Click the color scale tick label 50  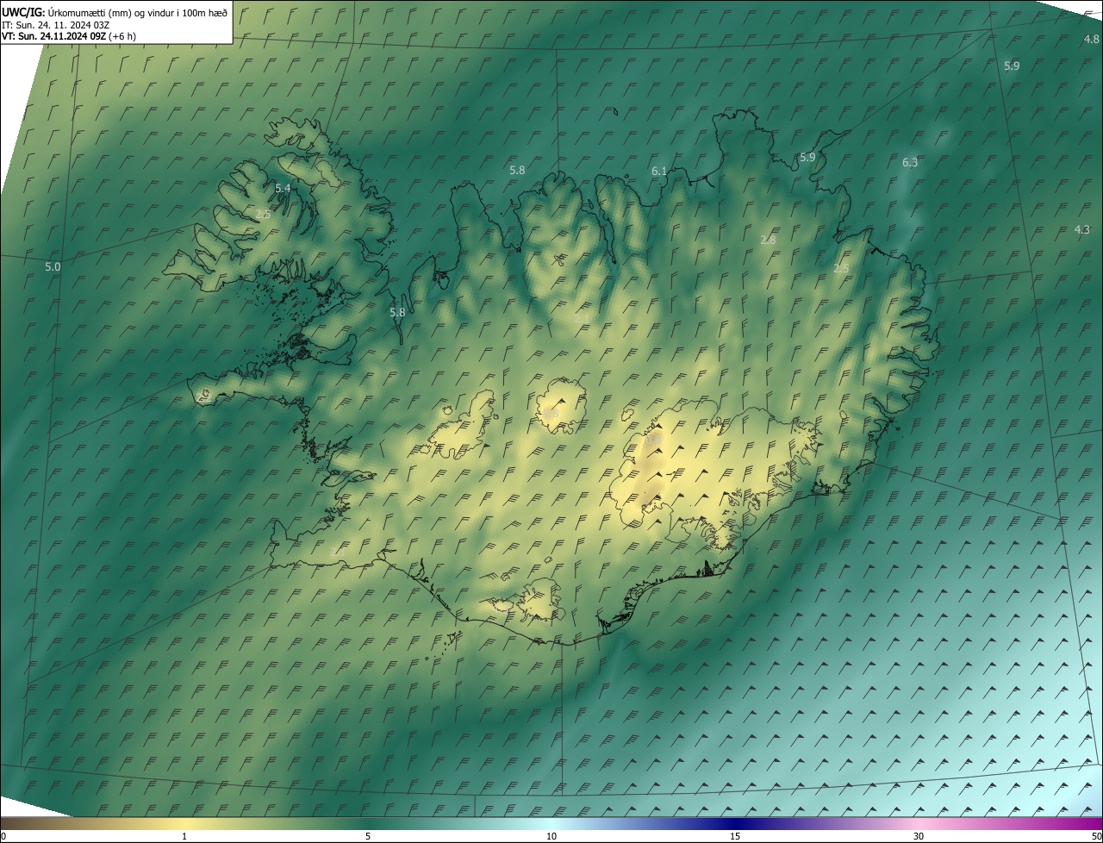tap(1096, 836)
